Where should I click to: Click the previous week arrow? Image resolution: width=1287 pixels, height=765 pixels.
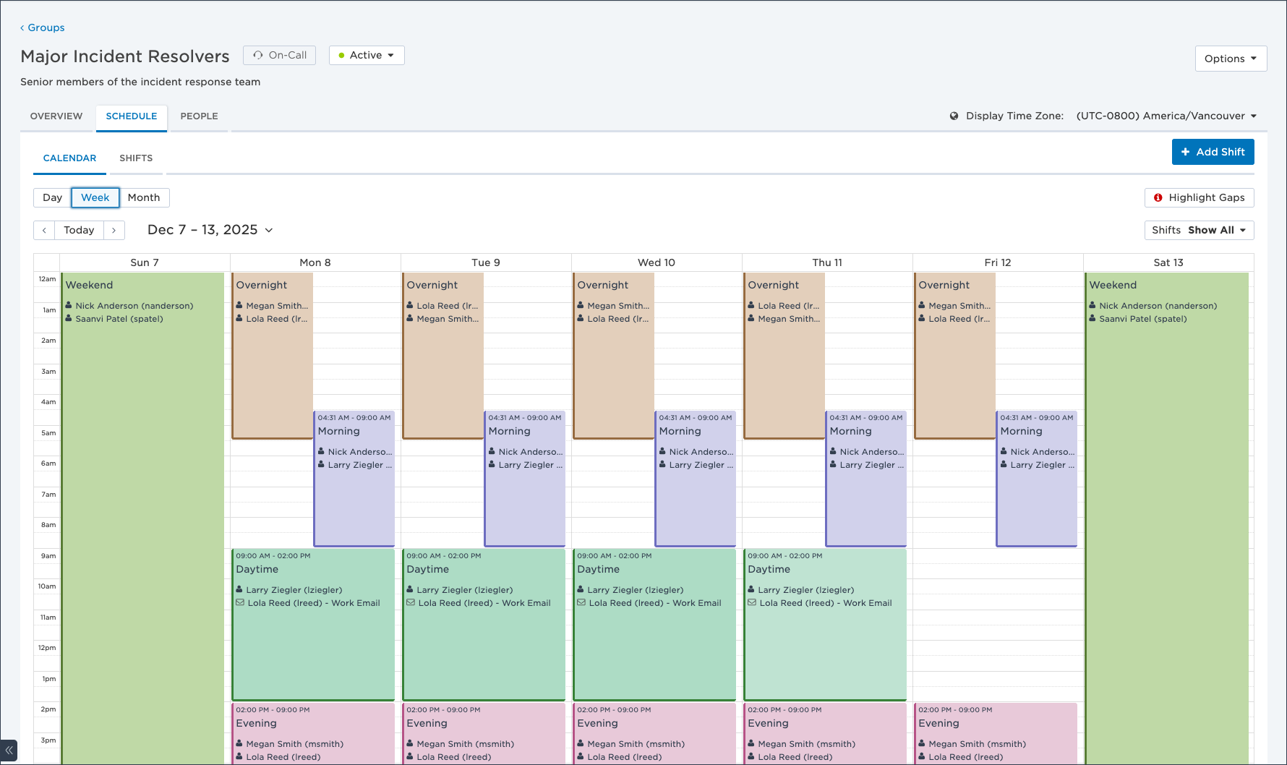44,230
